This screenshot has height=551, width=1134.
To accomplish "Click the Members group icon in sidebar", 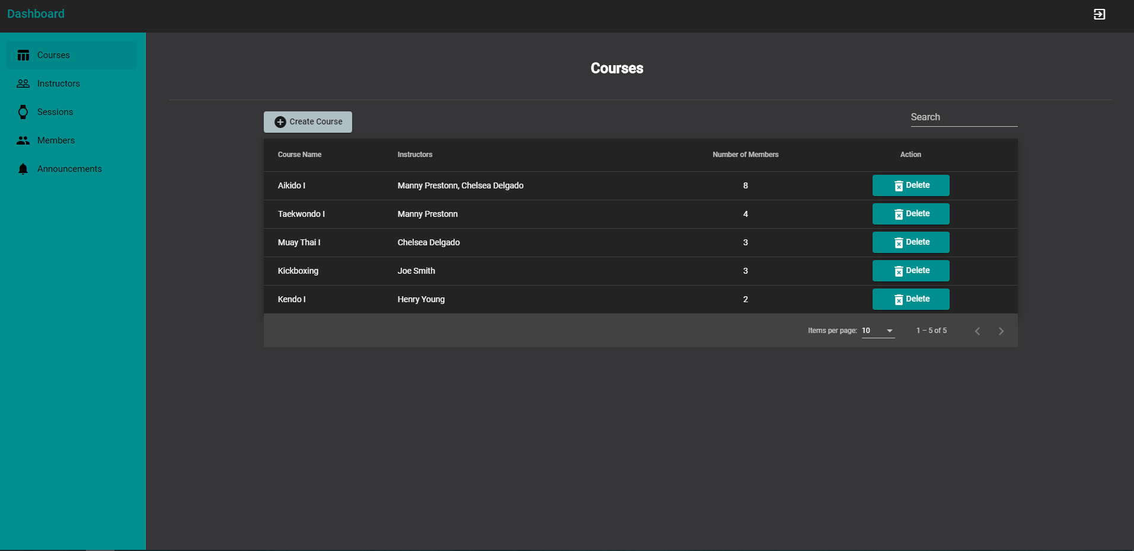I will tap(23, 140).
